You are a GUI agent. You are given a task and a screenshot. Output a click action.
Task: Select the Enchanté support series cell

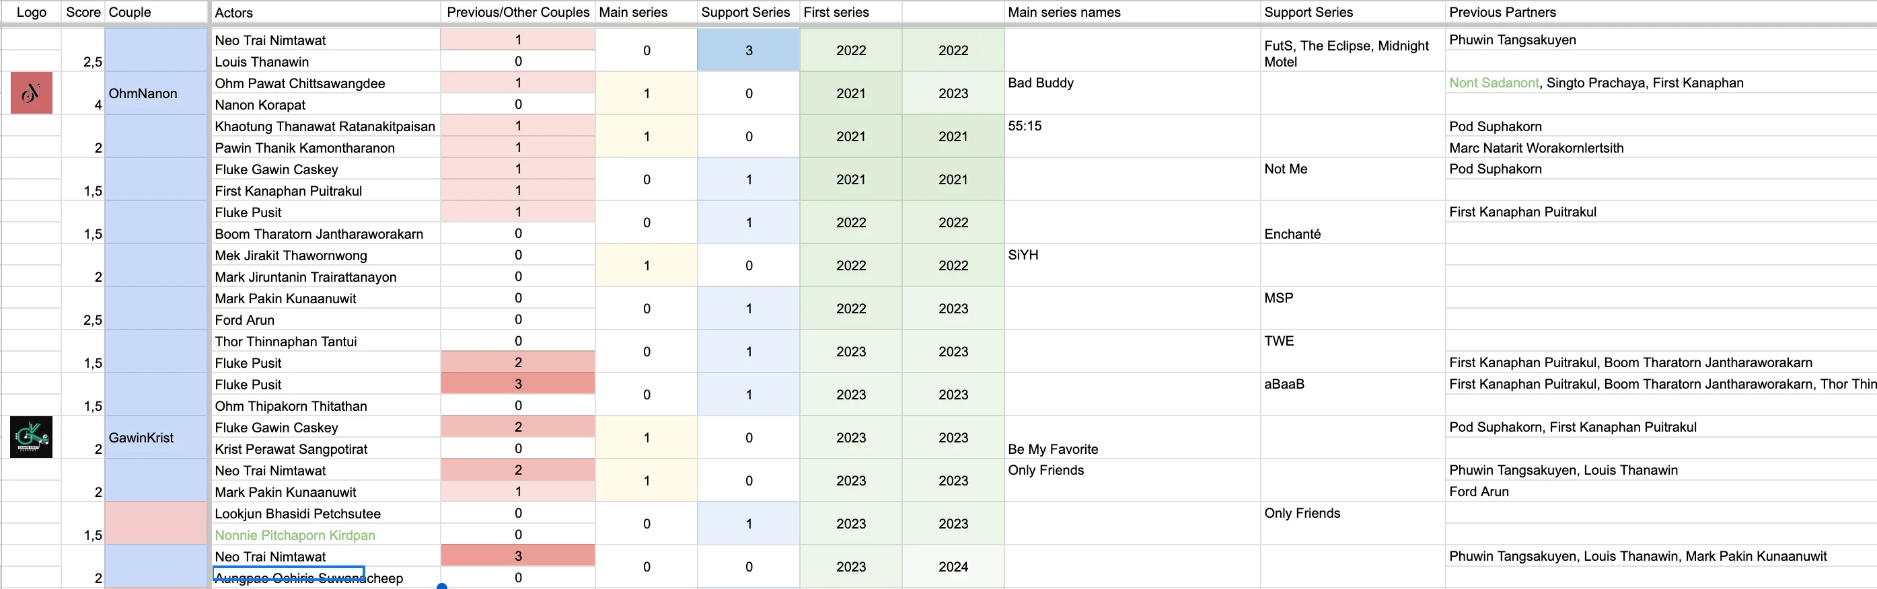point(1352,223)
